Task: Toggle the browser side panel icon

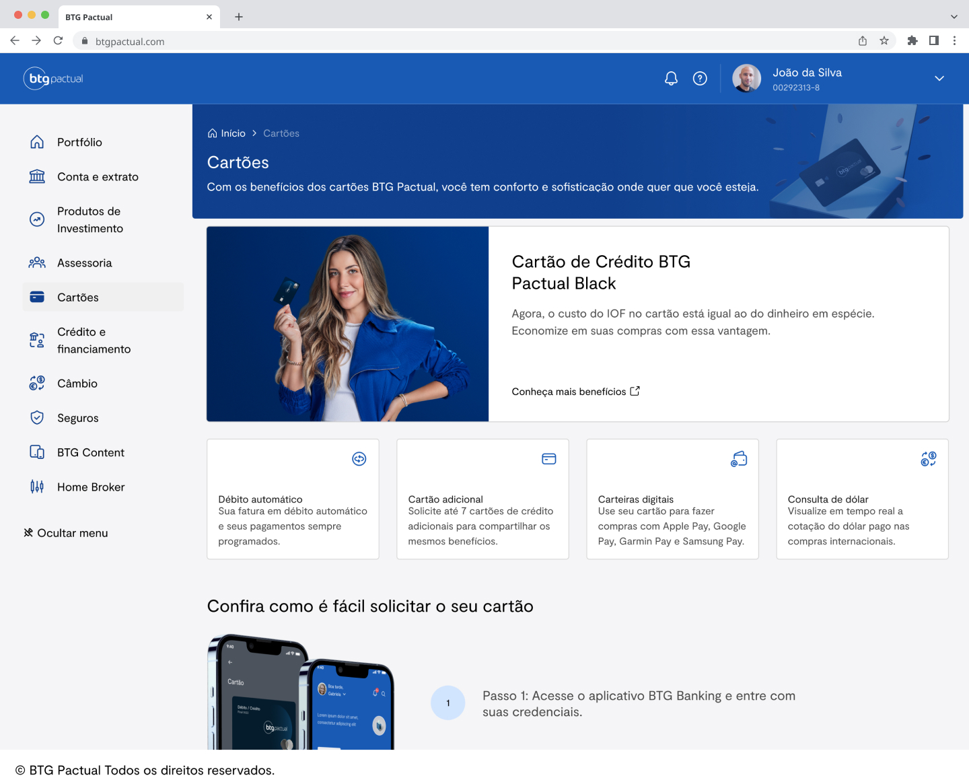Action: [934, 41]
